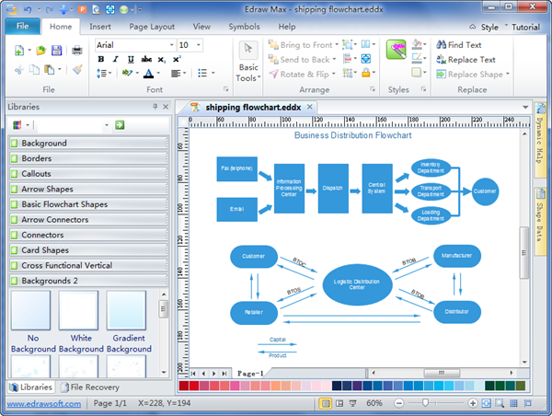Open the www.edrawsoft.com link

(41, 404)
